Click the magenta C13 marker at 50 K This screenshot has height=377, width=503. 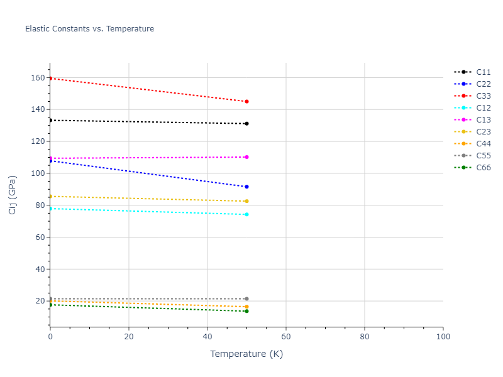click(x=246, y=157)
